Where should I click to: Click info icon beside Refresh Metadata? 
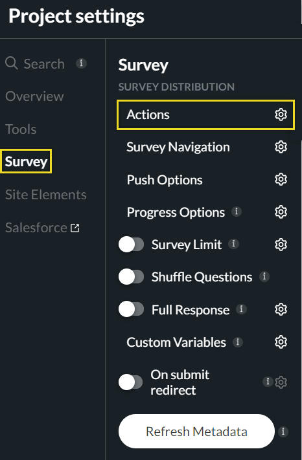point(283,432)
